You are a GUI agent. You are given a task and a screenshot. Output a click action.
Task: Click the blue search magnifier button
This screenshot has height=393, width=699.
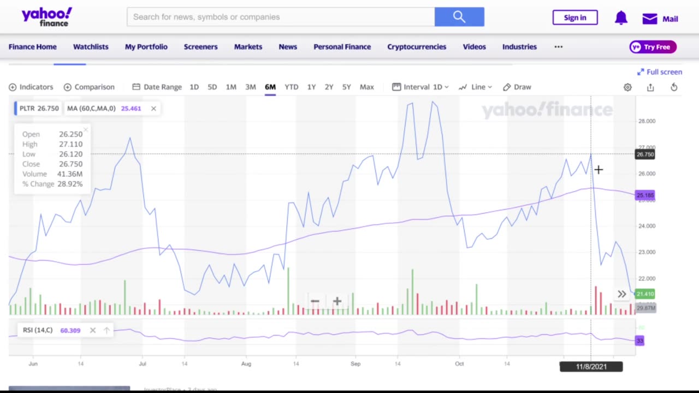459,17
